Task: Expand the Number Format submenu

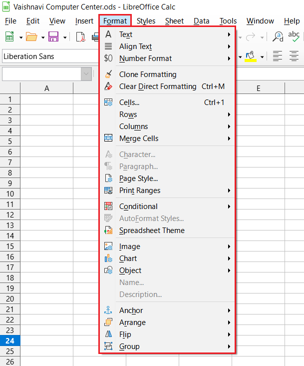Action: [x=168, y=58]
